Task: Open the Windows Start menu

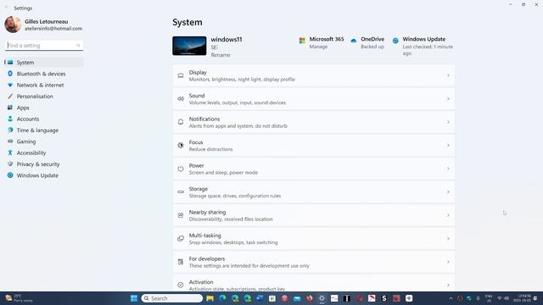Action: click(x=134, y=298)
